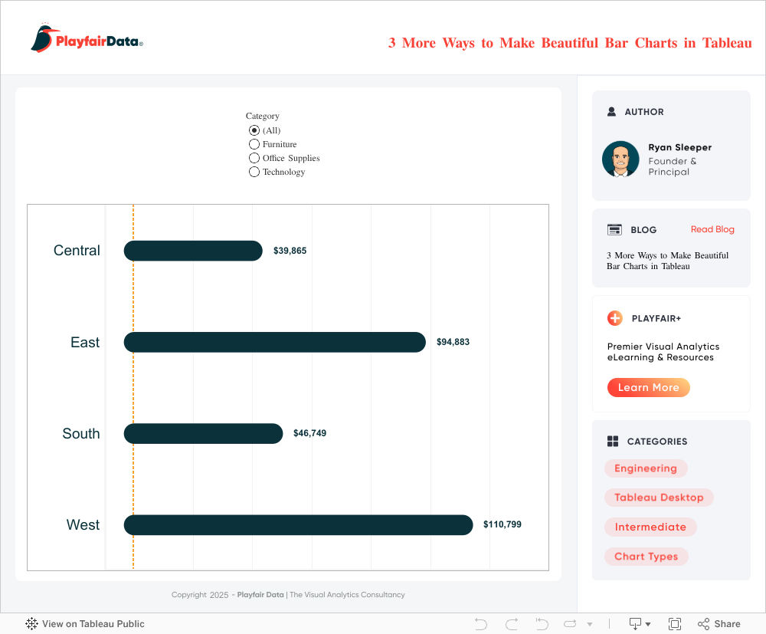Click the South region label

tap(81, 434)
